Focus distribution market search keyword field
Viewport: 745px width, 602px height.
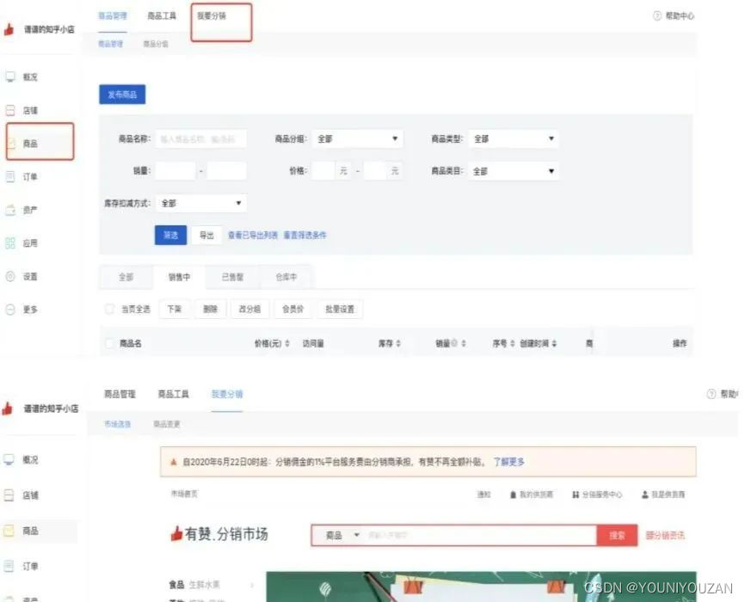point(480,536)
